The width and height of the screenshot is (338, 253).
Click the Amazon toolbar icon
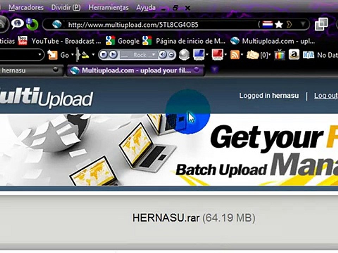click(294, 55)
